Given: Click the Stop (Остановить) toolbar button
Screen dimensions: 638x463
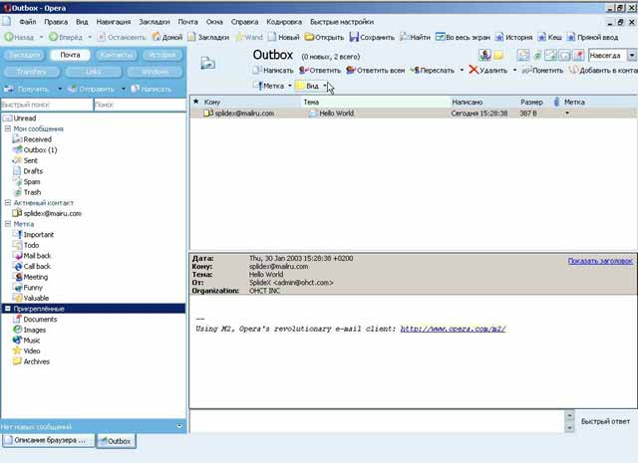Looking at the screenshot, I should pyautogui.click(x=122, y=37).
